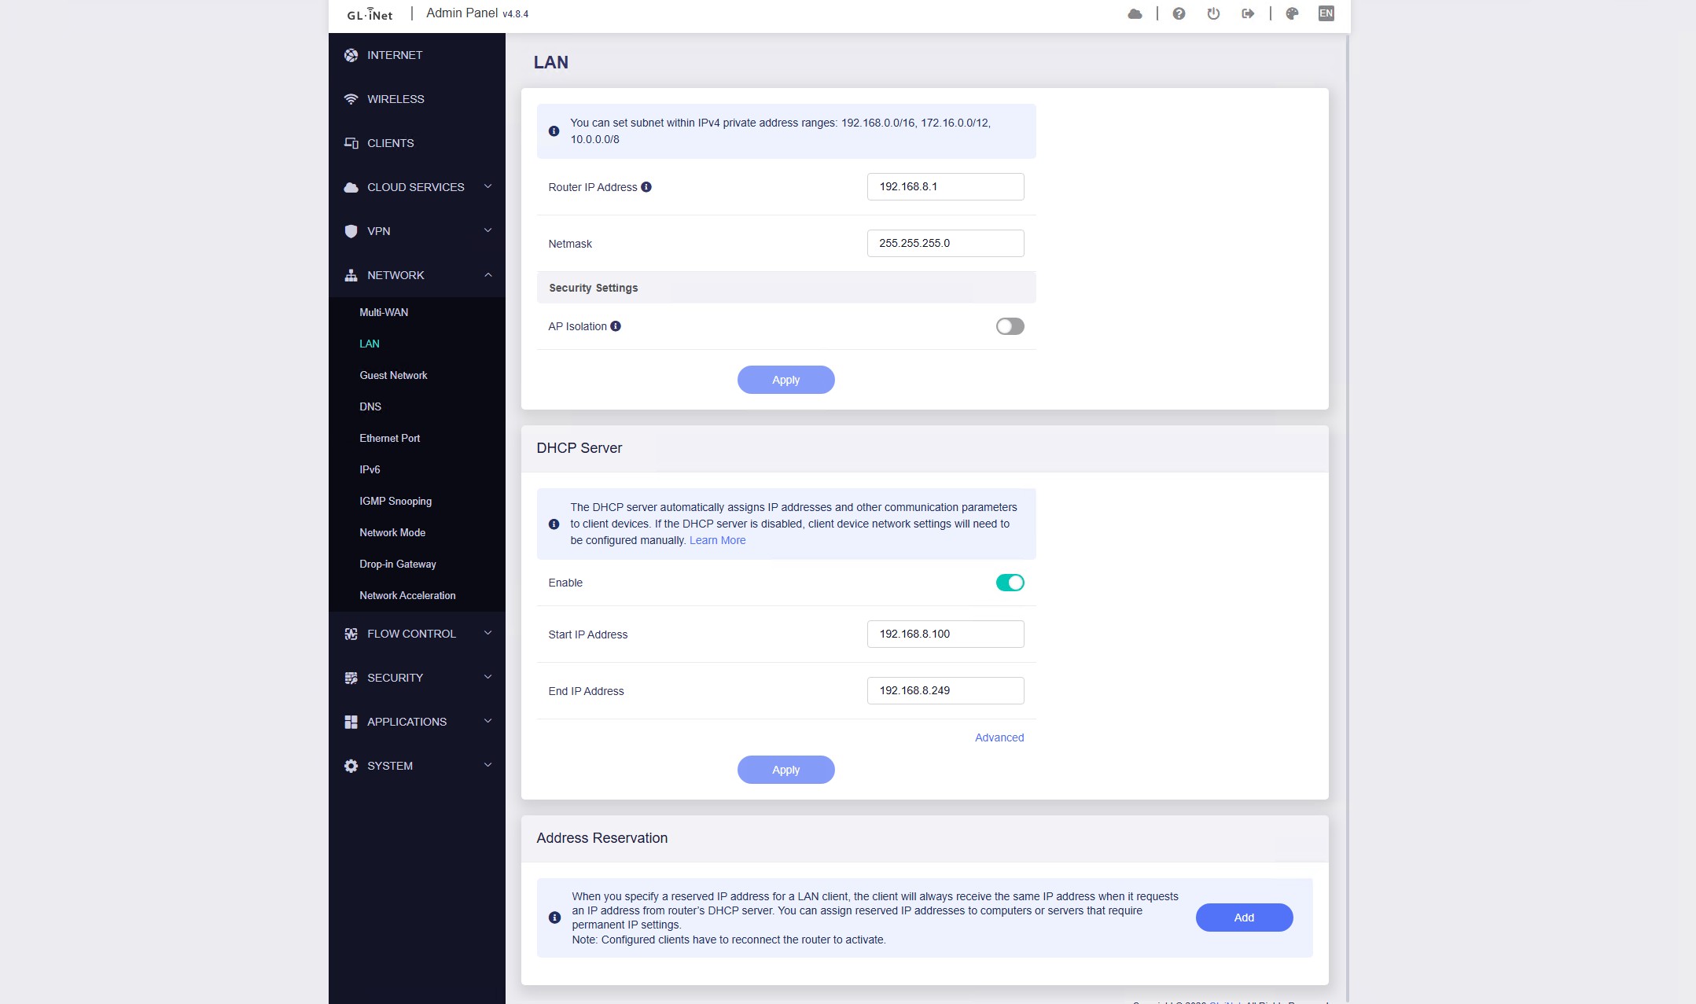Click the Start IP Address field

(x=945, y=634)
